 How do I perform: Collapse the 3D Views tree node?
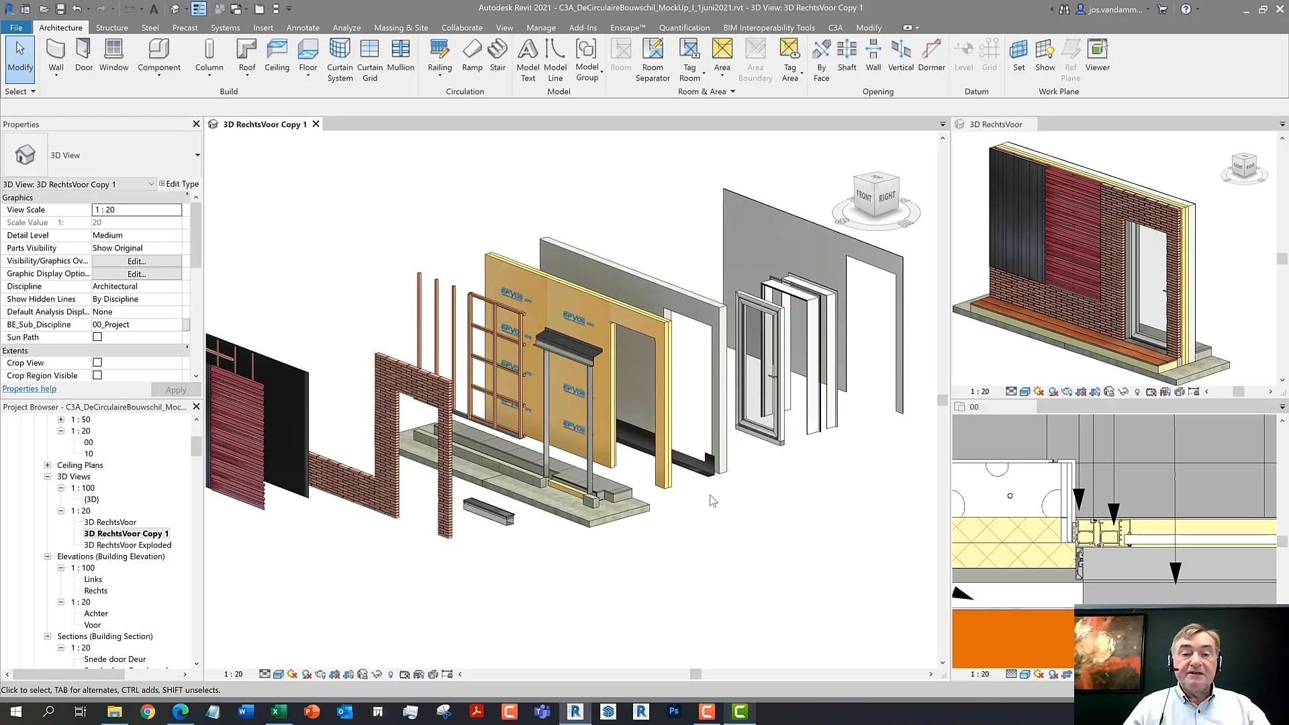click(x=48, y=477)
